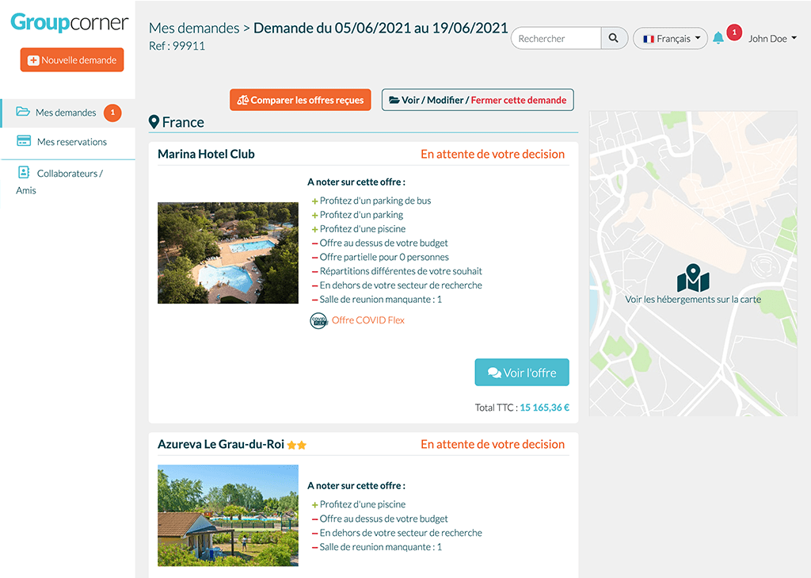
Task: Click the Mes demandes badge showing 1
Action: pyautogui.click(x=112, y=113)
